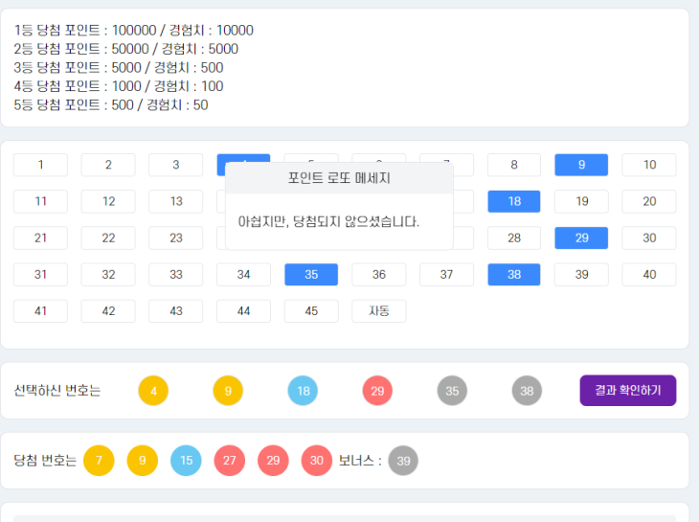Click gray bonus ball 39

[x=403, y=461]
